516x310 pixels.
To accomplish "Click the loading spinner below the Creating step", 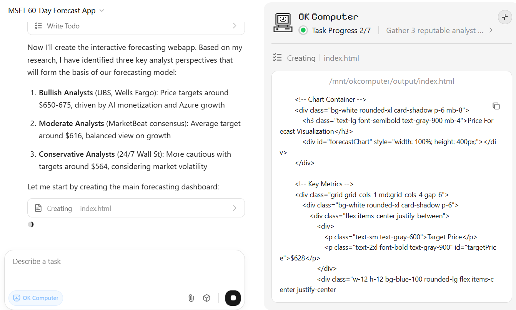I will click(31, 224).
